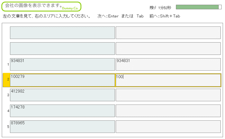Select the source text box showing 878965
This screenshot has width=225, height=139.
[62, 127]
